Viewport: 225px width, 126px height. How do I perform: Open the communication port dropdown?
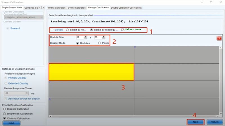click(24, 17)
